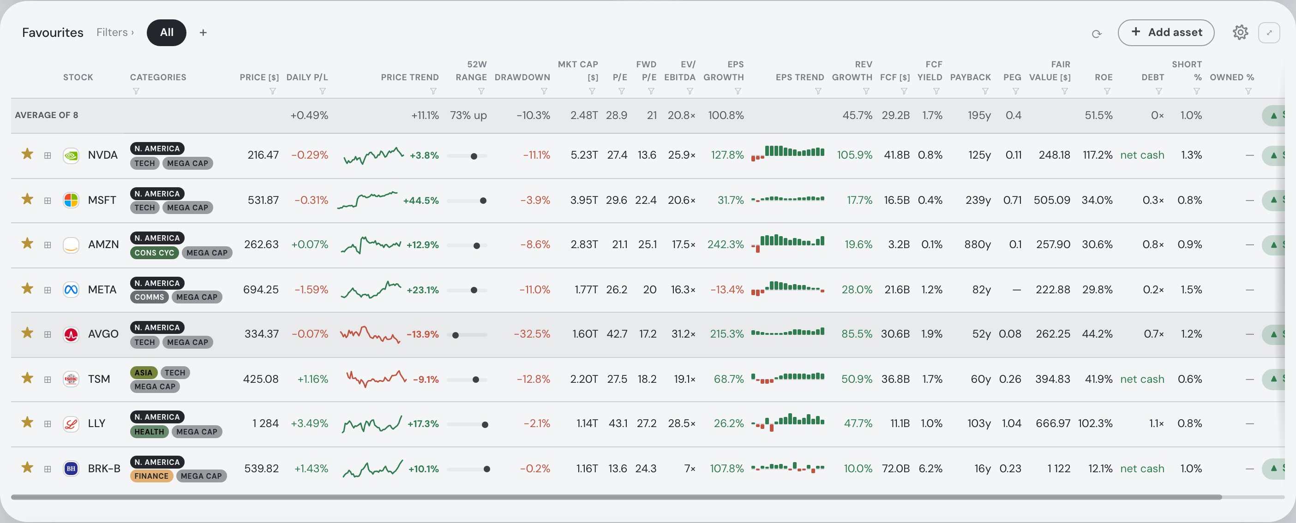Viewport: 1296px width, 523px height.
Task: Click the PEG column header
Action: 1012,77
